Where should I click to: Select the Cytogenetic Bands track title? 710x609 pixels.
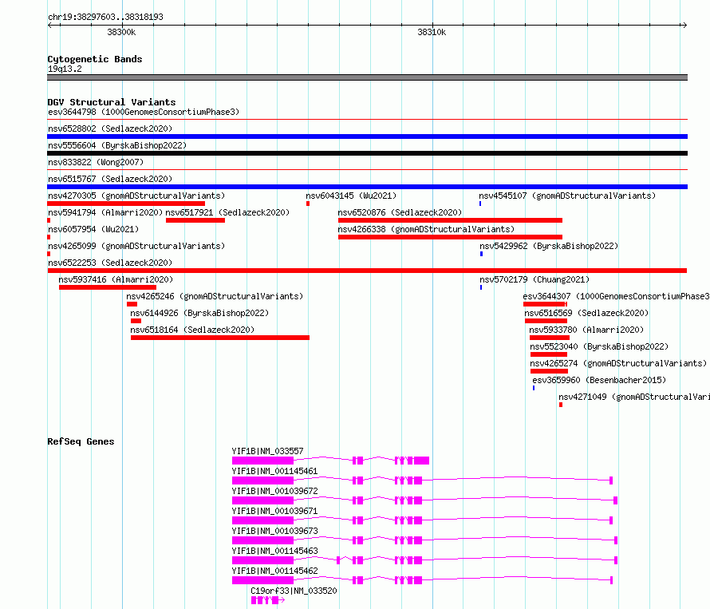point(95,59)
